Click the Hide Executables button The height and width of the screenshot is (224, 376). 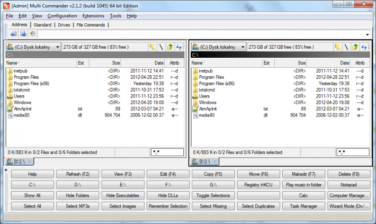[123, 195]
